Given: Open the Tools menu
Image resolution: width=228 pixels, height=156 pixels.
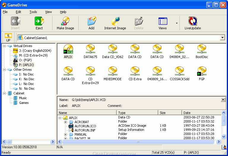Looking at the screenshot, I should 33,12.
